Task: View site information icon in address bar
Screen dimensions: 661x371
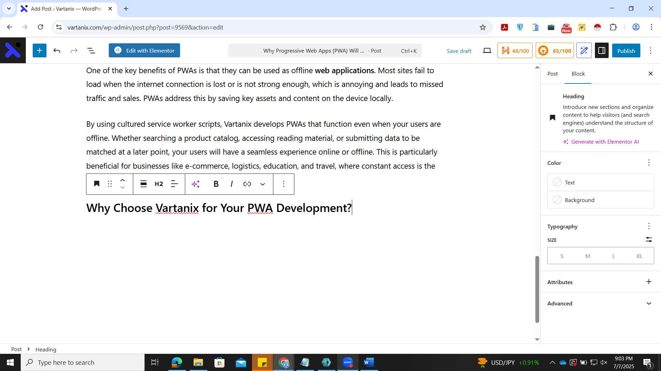Action: [x=59, y=27]
